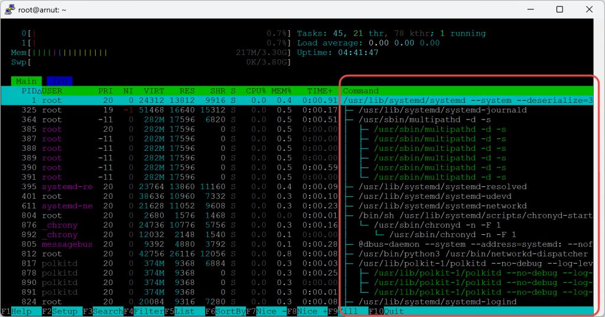Sort processes by the PID column header

(x=30, y=91)
